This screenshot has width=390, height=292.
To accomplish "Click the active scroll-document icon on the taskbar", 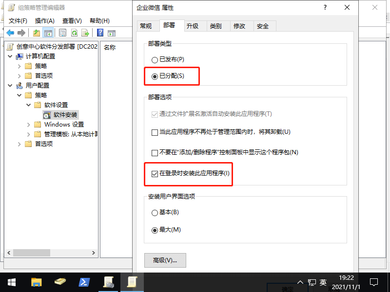I will 132,282.
